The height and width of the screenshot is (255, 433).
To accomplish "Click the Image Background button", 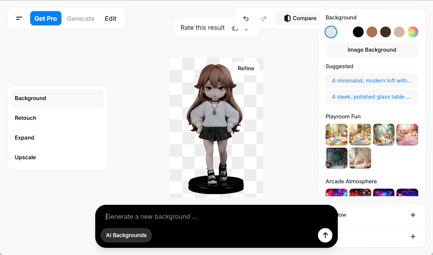I will click(x=372, y=50).
